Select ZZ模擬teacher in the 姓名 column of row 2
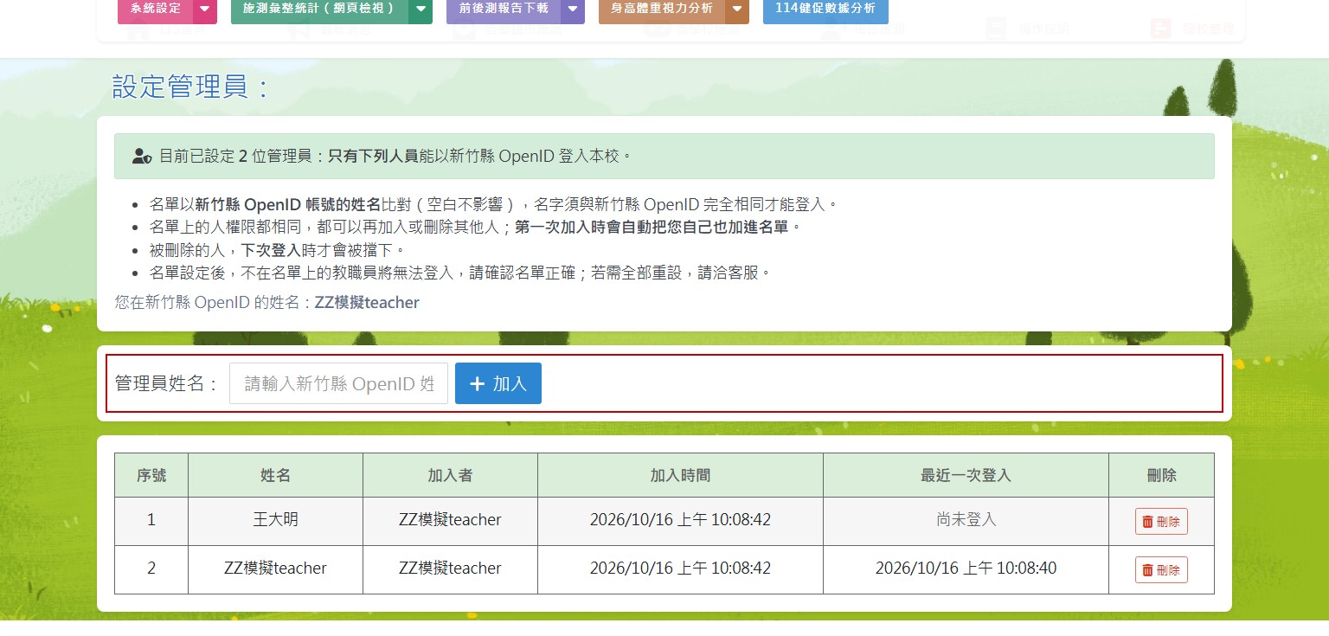1329x636 pixels. point(275,569)
